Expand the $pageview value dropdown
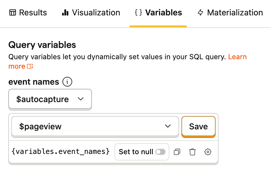The height and width of the screenshot is (177, 271). tap(95, 126)
